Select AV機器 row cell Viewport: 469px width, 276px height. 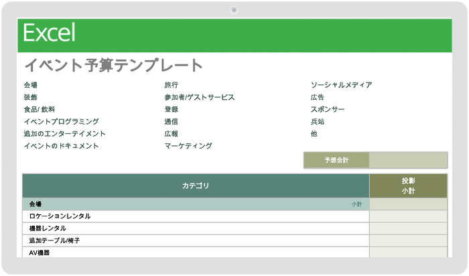point(196,253)
